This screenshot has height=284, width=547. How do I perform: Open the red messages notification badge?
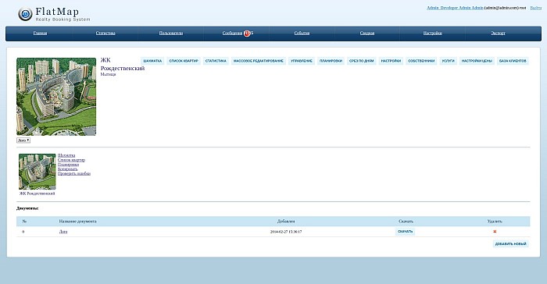tap(248, 33)
